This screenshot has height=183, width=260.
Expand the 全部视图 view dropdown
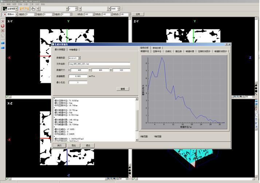[16, 8]
